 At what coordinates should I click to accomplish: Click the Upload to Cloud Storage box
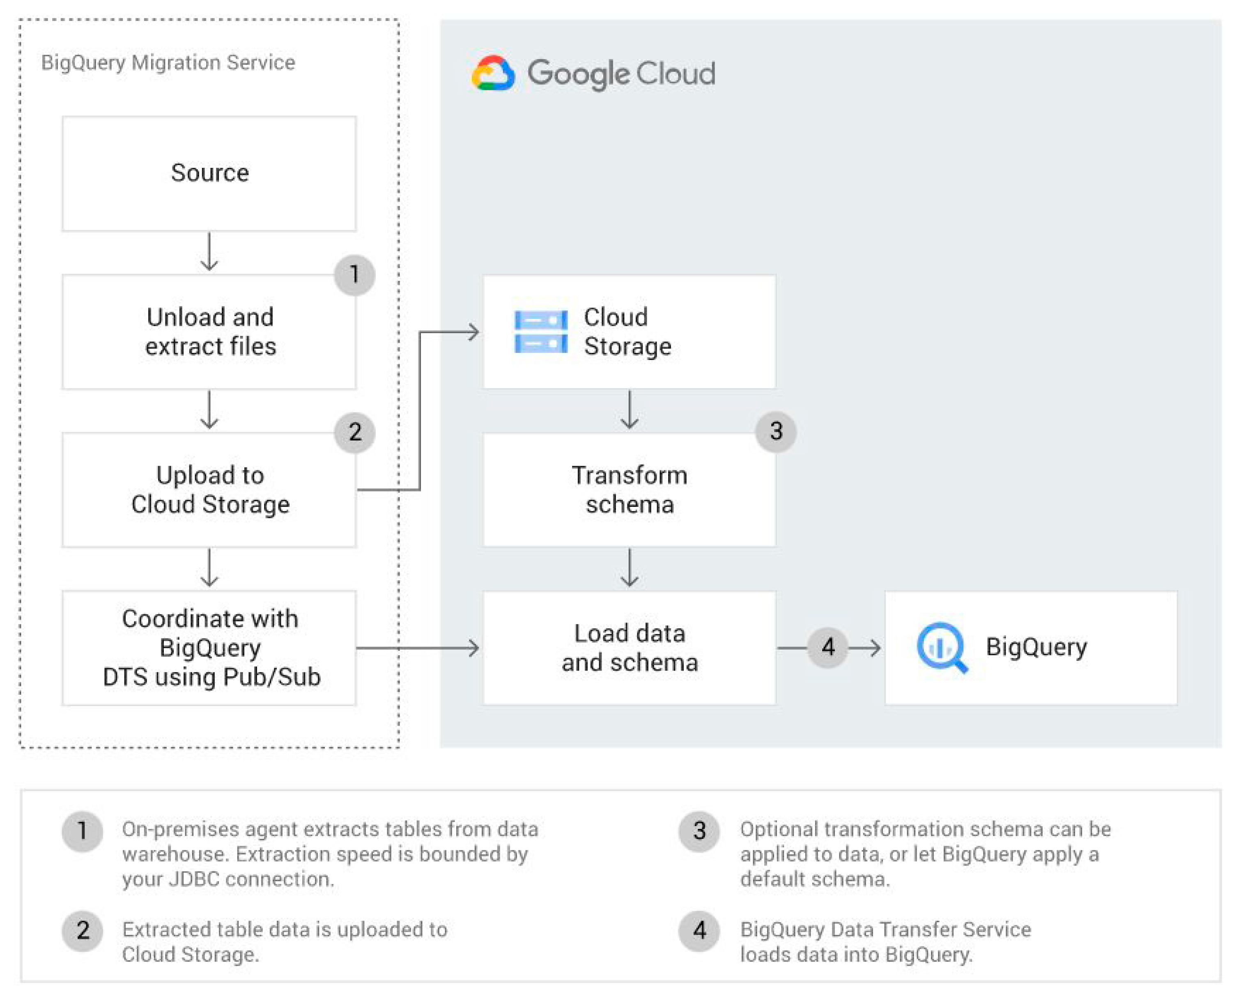(209, 490)
